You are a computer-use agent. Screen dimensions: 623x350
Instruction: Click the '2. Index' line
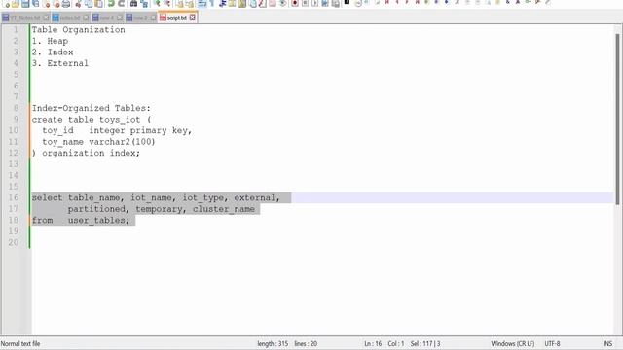pos(53,52)
